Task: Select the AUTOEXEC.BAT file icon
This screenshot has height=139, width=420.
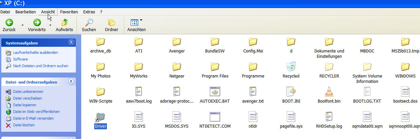Action: point(215,92)
